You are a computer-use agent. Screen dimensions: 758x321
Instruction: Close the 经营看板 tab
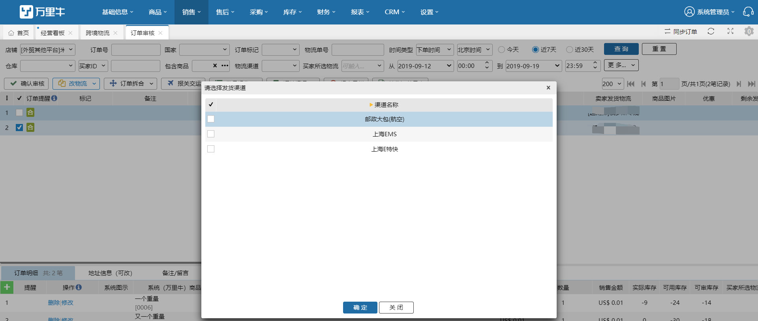(x=70, y=33)
